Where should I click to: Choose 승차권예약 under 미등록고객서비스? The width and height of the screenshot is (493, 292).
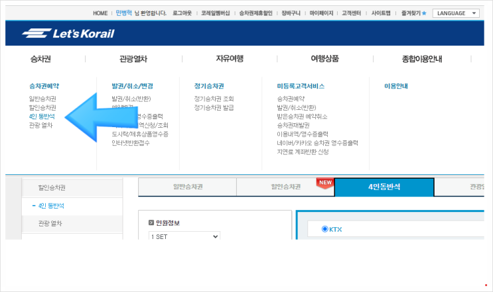coord(291,99)
